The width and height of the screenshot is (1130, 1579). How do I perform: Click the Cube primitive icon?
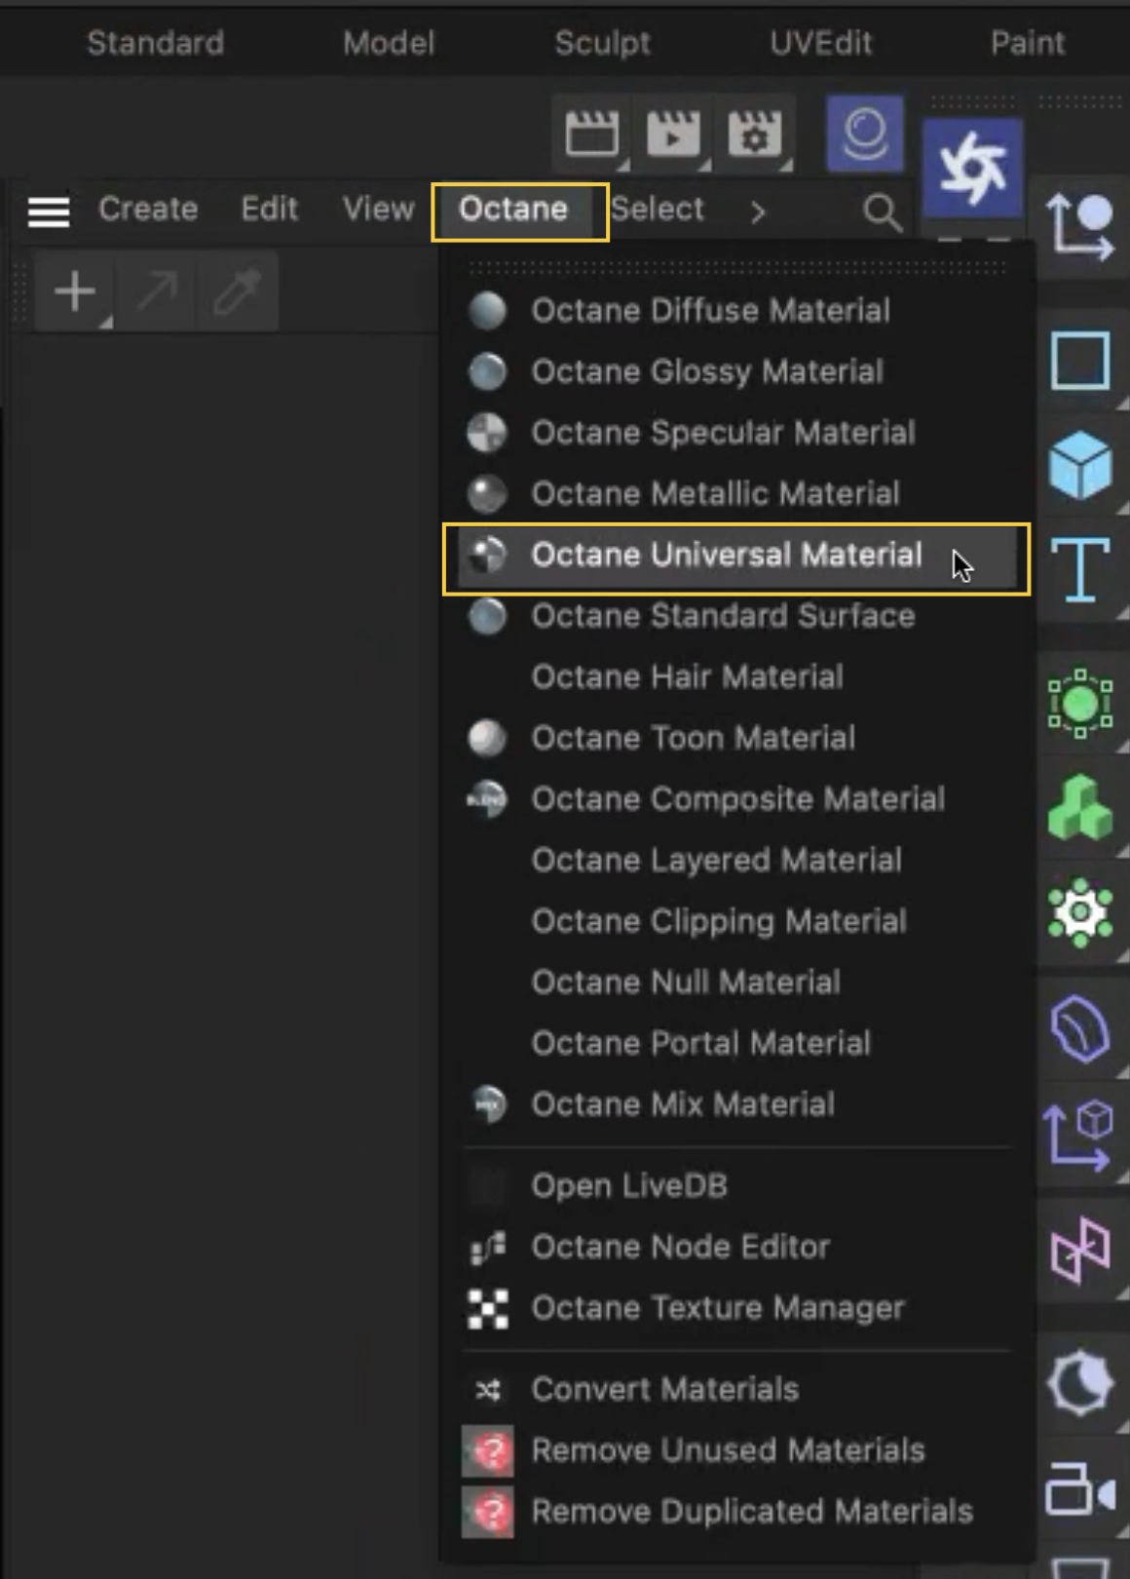pyautogui.click(x=1080, y=465)
